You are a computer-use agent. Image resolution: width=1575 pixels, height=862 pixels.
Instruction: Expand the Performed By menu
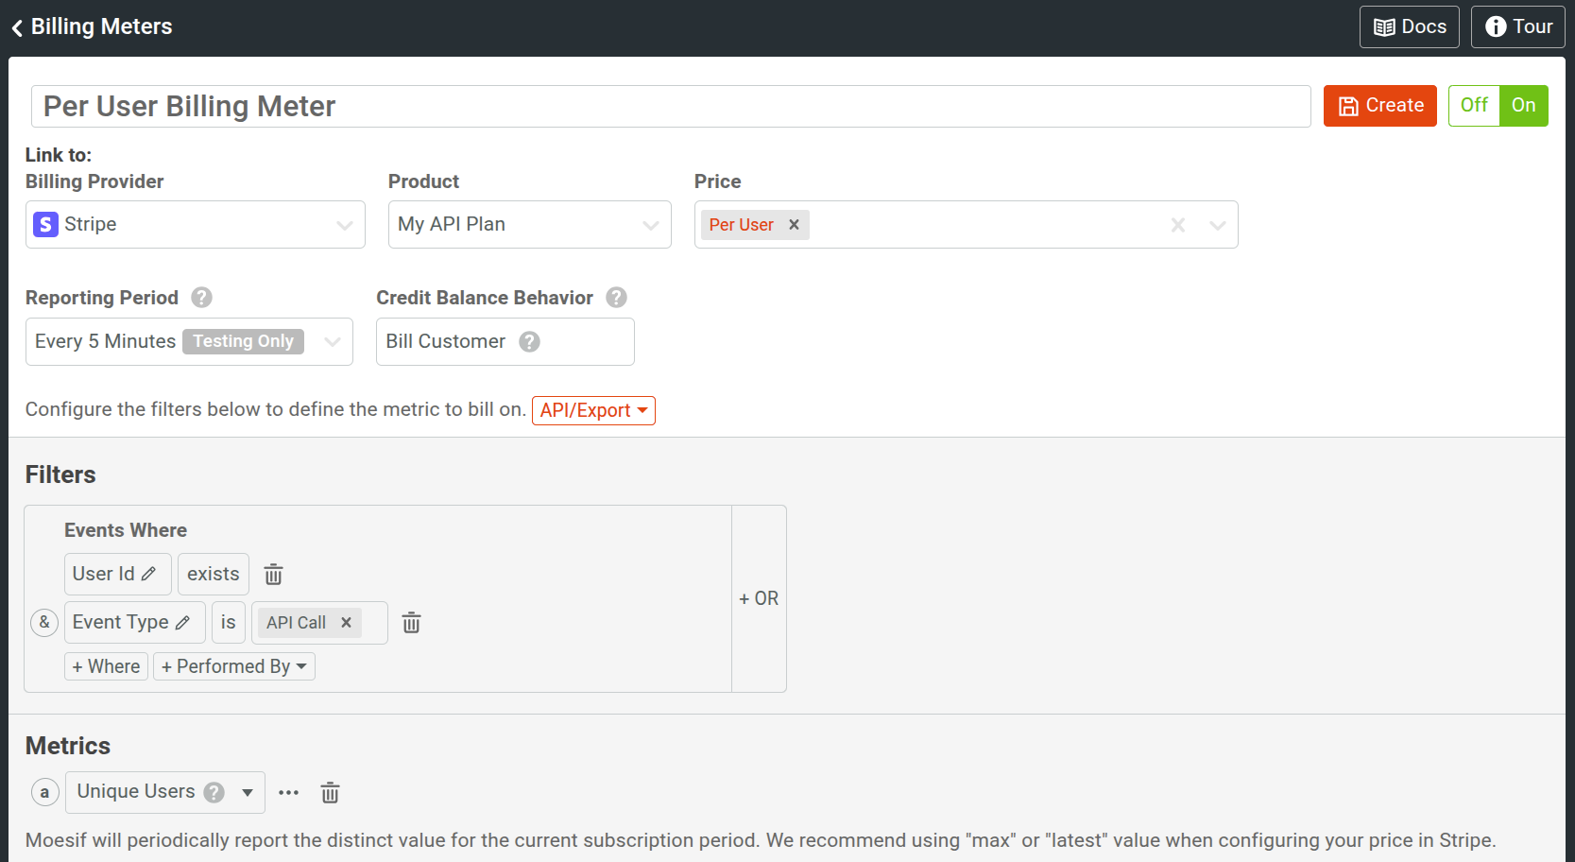coord(233,666)
